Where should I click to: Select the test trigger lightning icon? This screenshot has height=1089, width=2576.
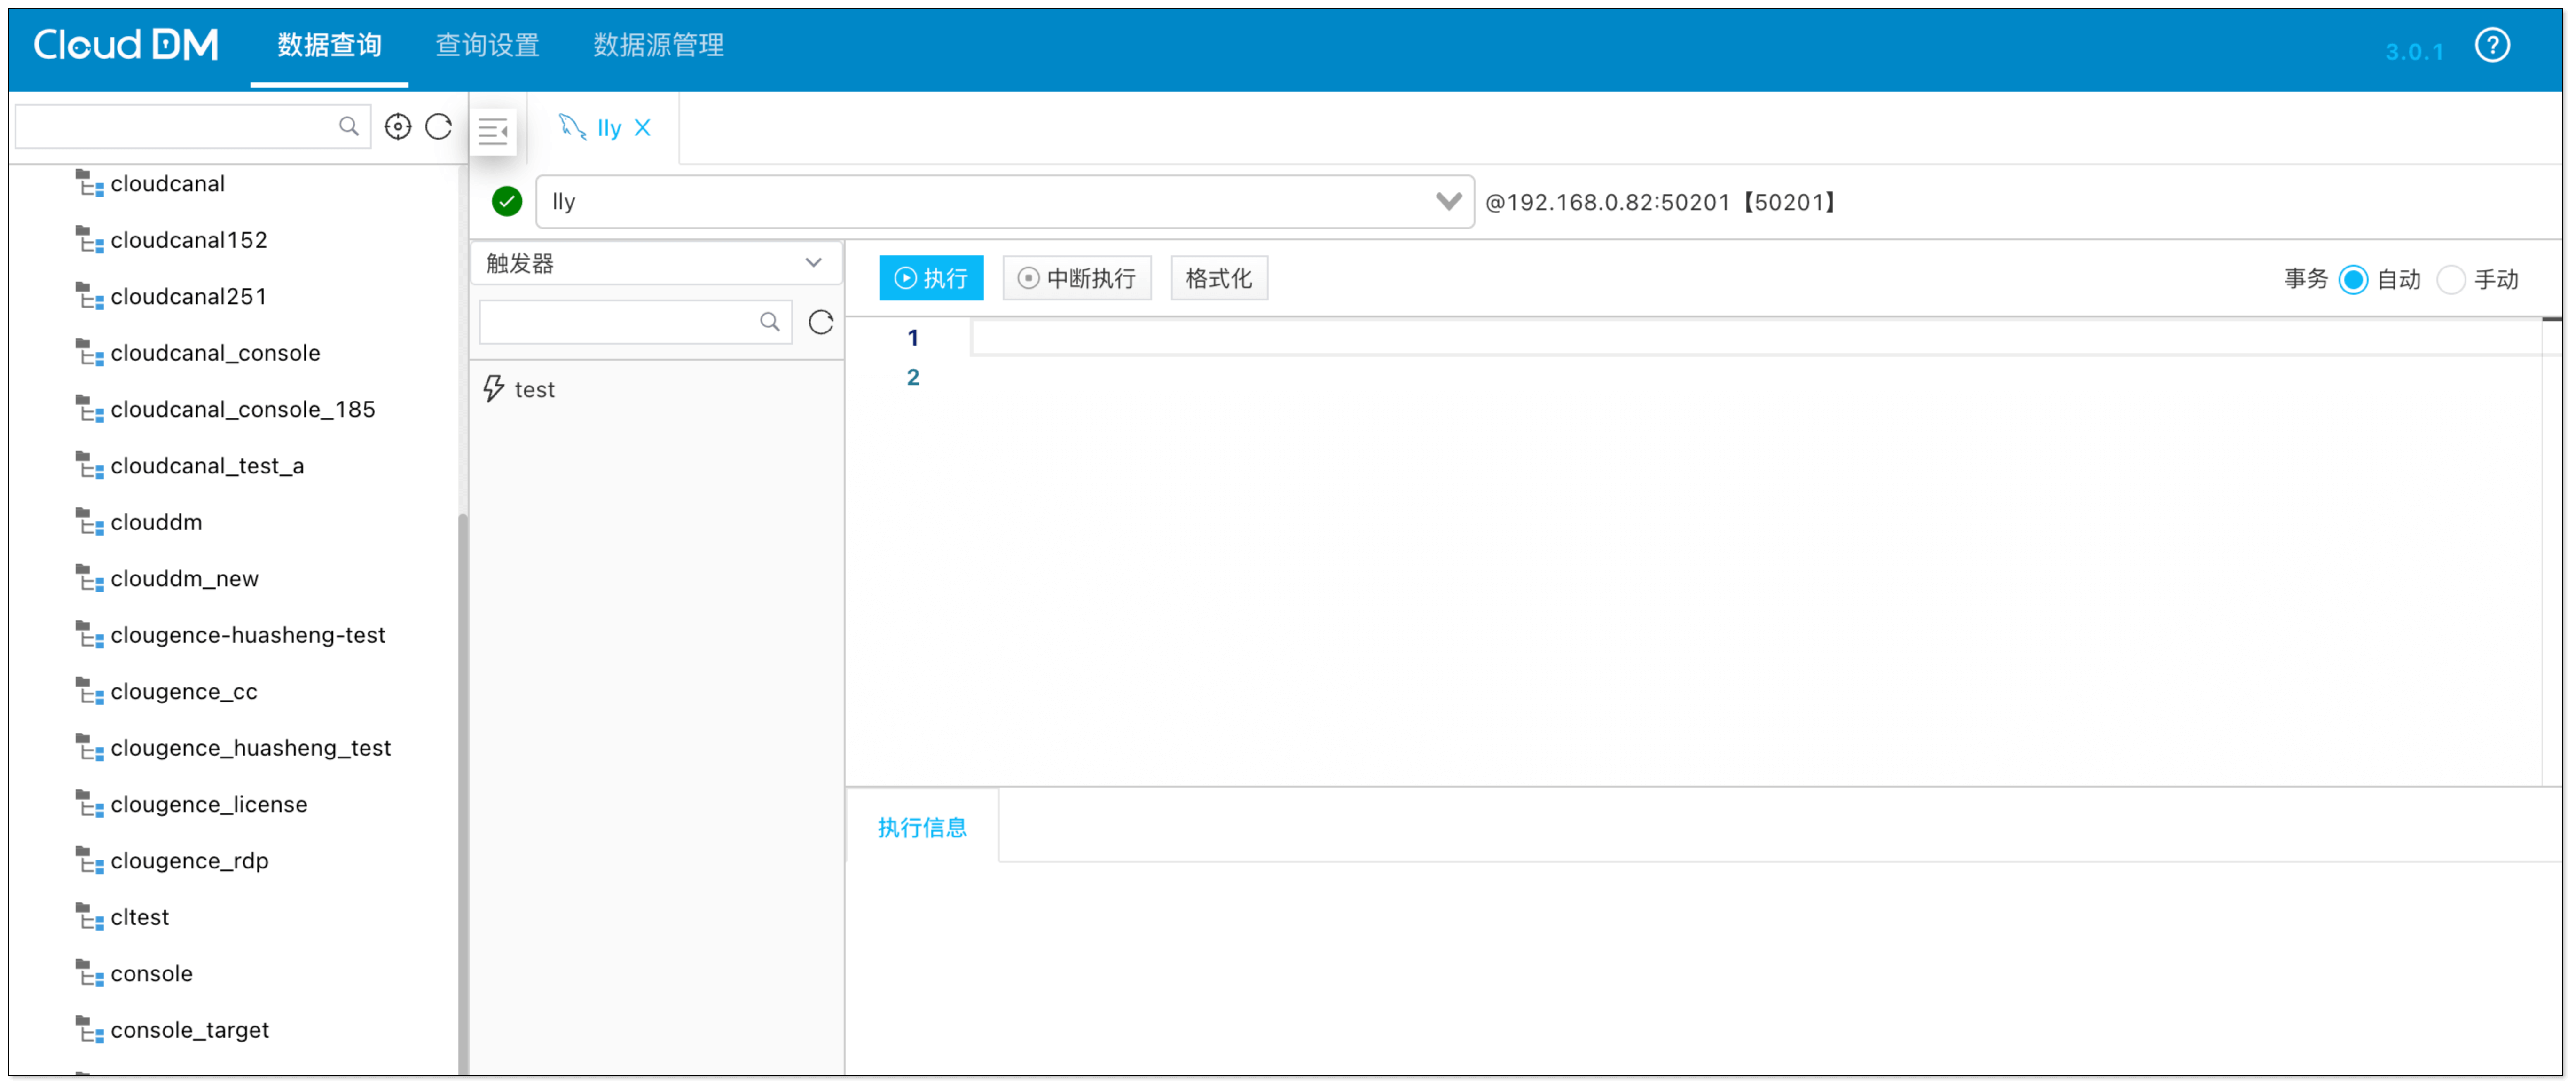[493, 388]
